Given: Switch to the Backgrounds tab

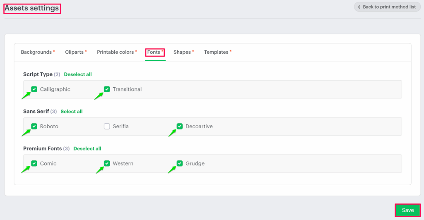Looking at the screenshot, I should [36, 52].
